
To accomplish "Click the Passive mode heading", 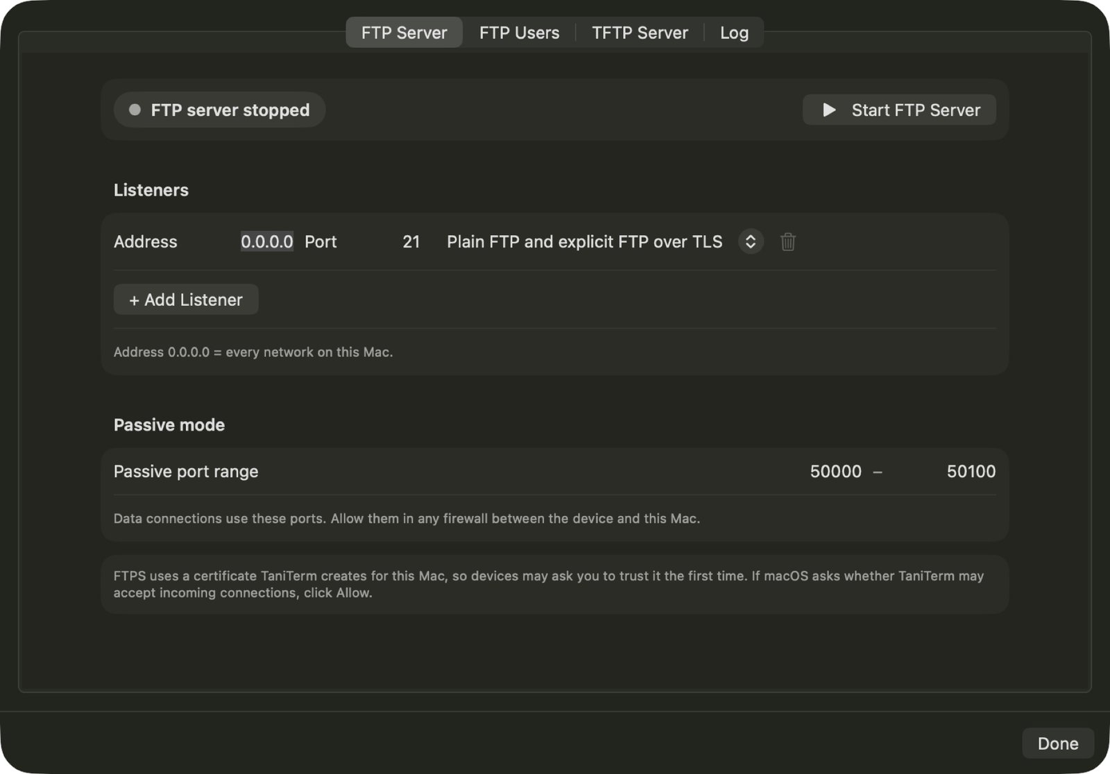I will click(x=169, y=425).
